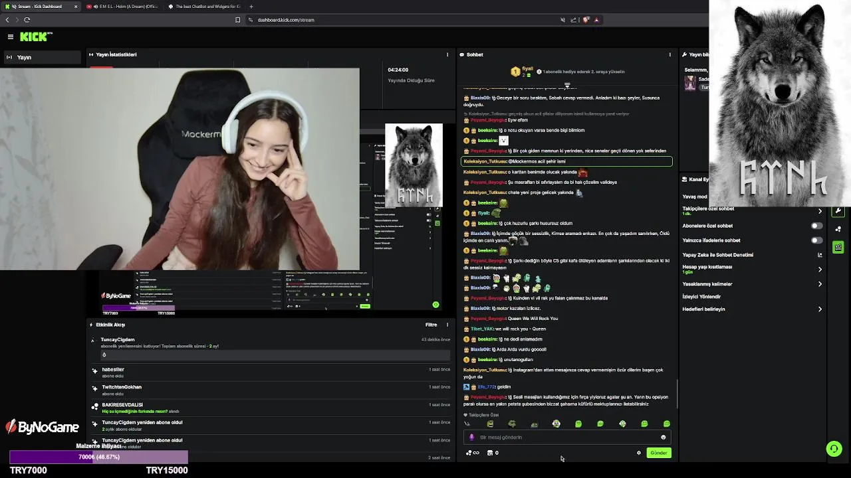The height and width of the screenshot is (478, 851).
Task: Click the share icon in the address bar
Action: [573, 20]
